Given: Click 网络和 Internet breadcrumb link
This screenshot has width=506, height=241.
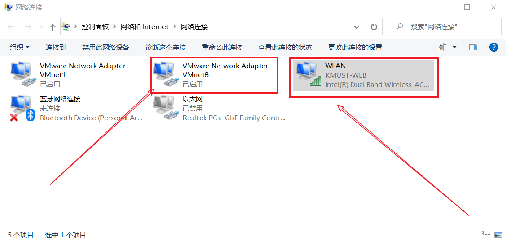Looking at the screenshot, I should 144,27.
